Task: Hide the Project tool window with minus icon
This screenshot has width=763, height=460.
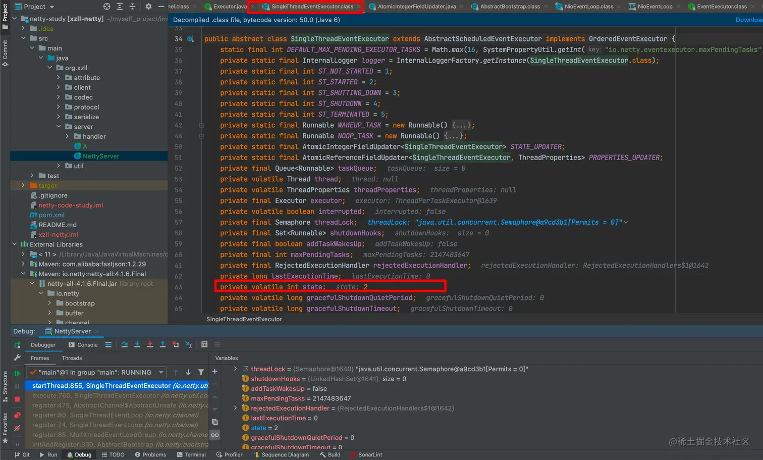Action: (x=161, y=7)
